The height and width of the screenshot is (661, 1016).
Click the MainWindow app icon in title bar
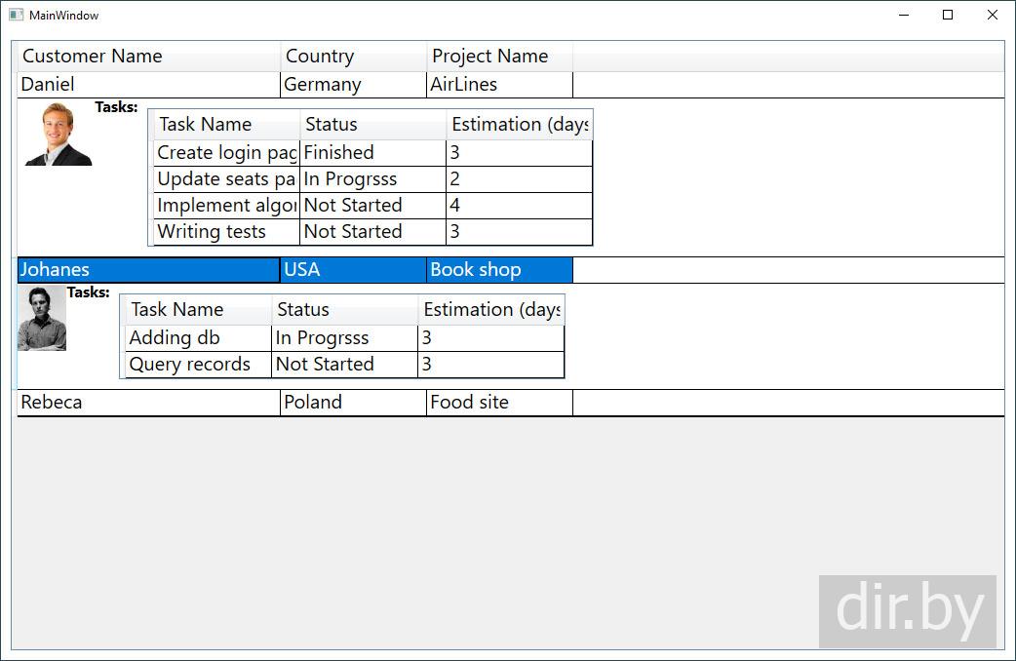pyautogui.click(x=16, y=16)
